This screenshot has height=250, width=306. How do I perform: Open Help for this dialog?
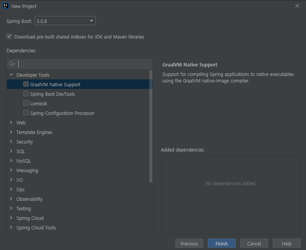click(x=287, y=244)
